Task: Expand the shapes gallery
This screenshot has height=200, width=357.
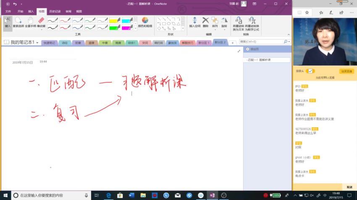Action: 183,28
